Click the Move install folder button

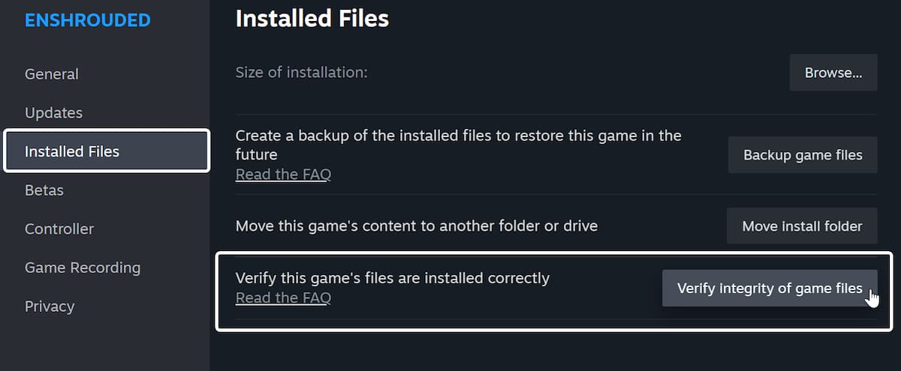click(x=802, y=226)
